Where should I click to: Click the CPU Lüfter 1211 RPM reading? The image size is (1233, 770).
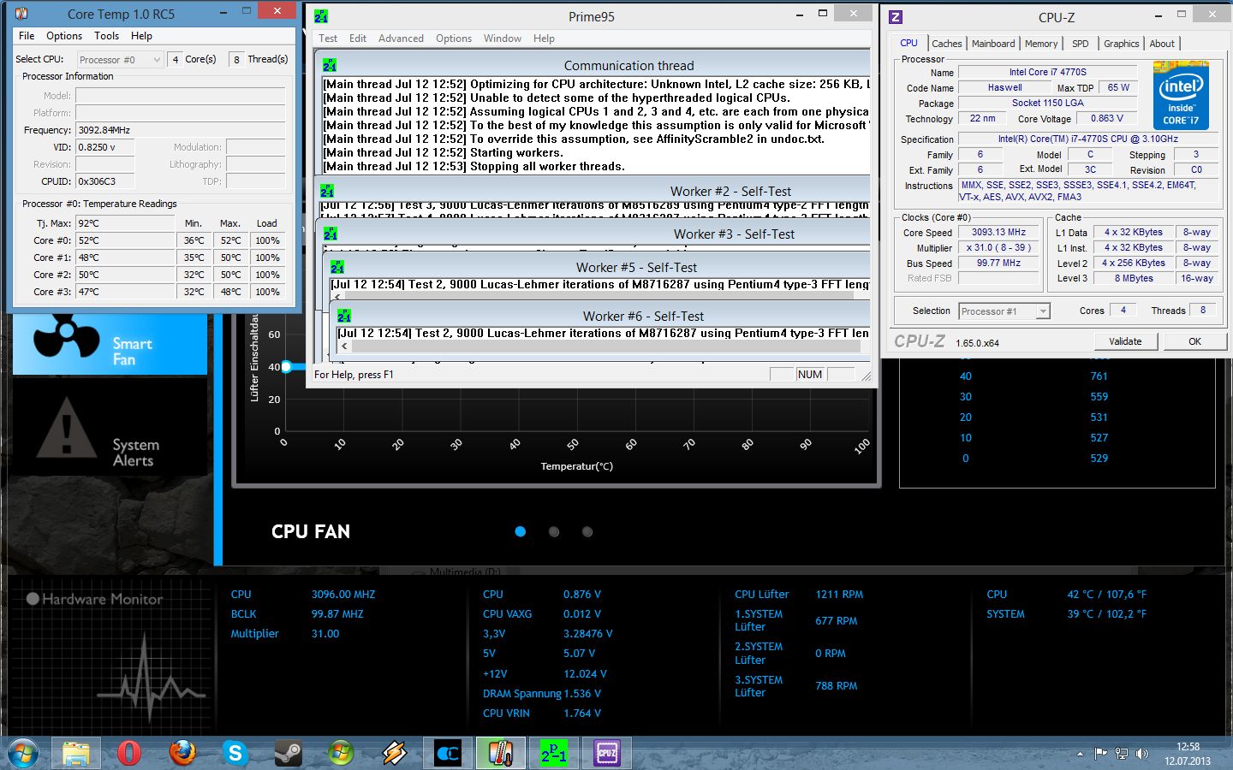tap(839, 595)
